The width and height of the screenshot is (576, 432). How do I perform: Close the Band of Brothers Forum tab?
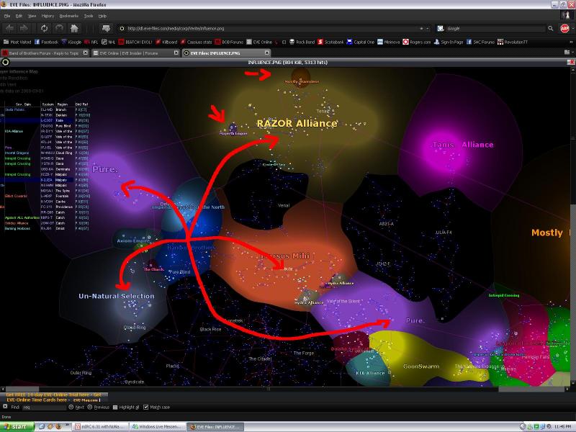coord(85,53)
